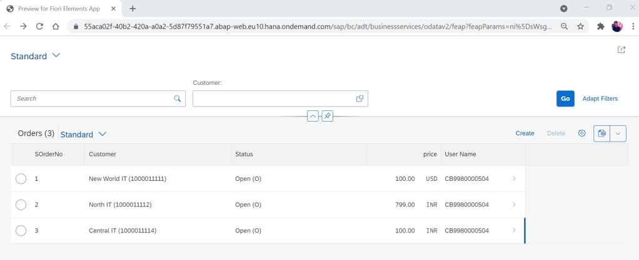Screen dimensions: 639x260
Task: Click the search magnifier icon
Action: [x=178, y=99]
